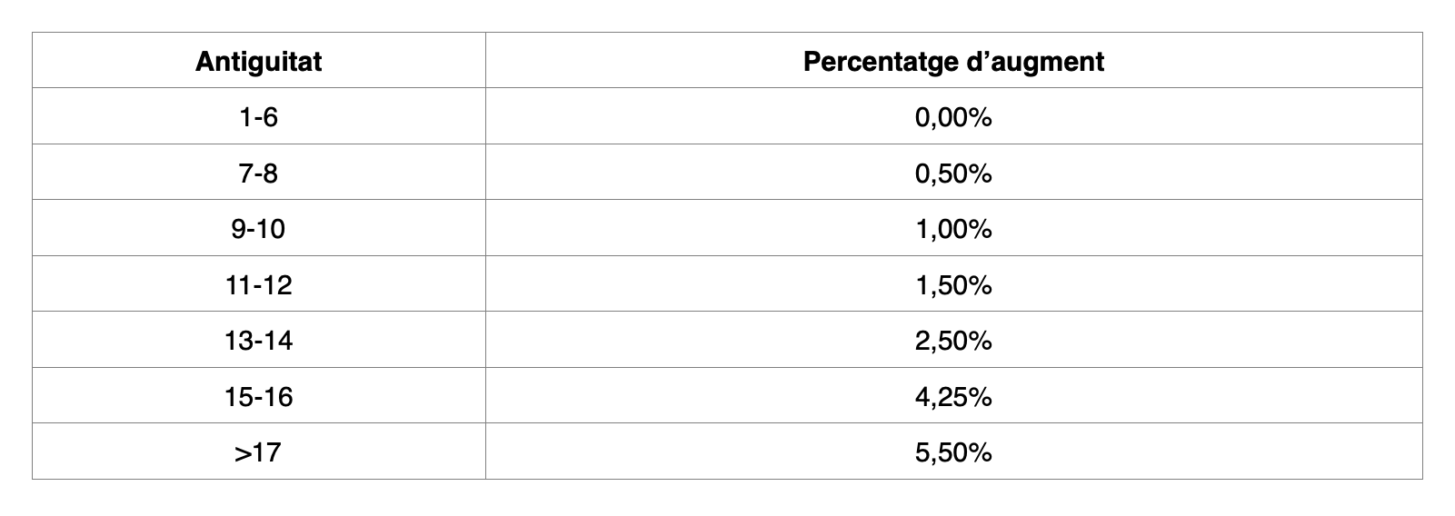Image resolution: width=1455 pixels, height=516 pixels.
Task: Select the 11-12 seniority cell
Action: 258,285
